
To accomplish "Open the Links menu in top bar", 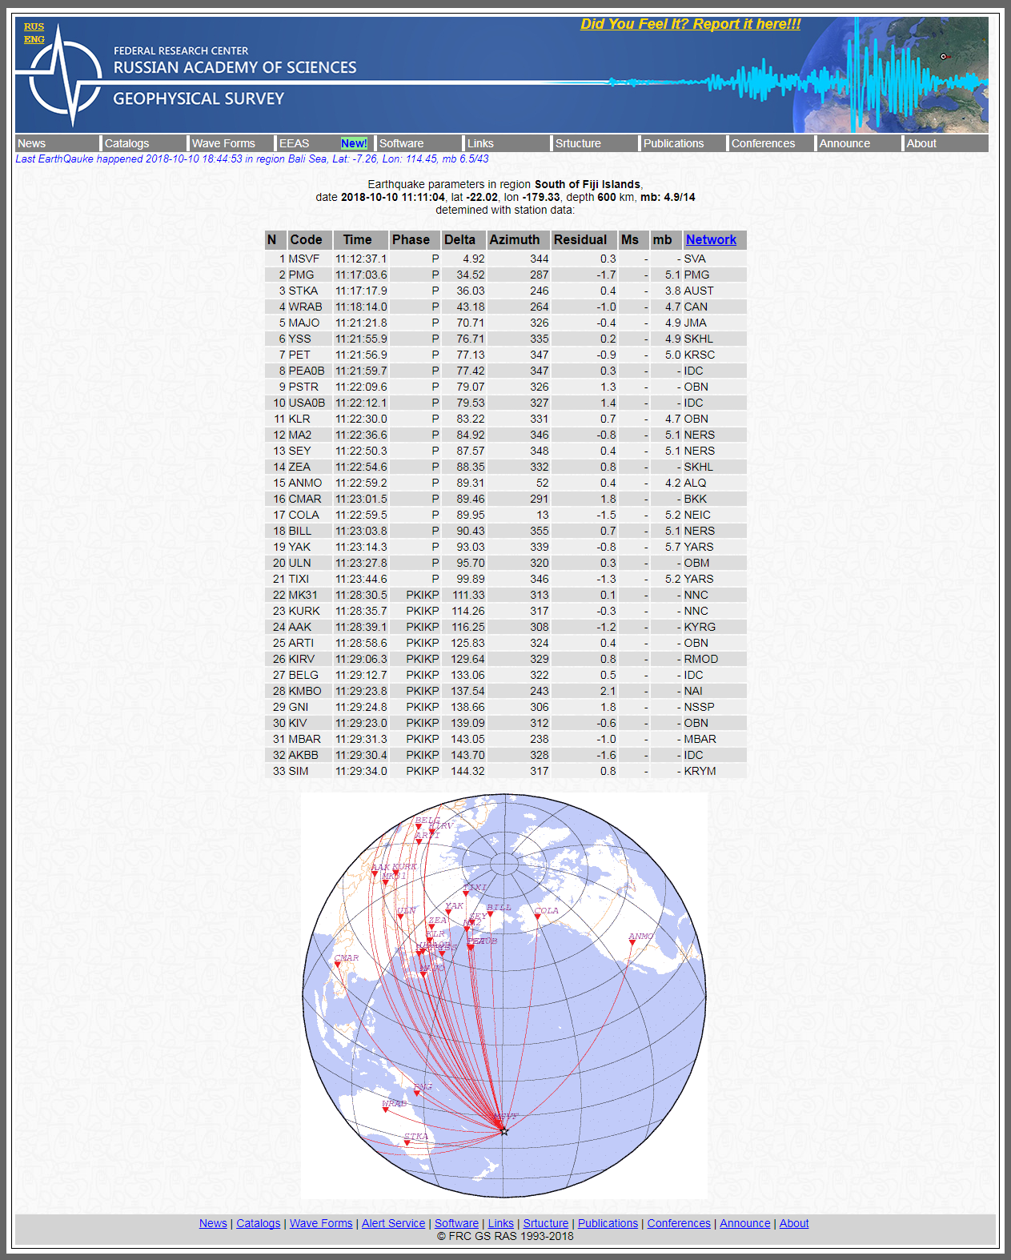I will point(480,143).
